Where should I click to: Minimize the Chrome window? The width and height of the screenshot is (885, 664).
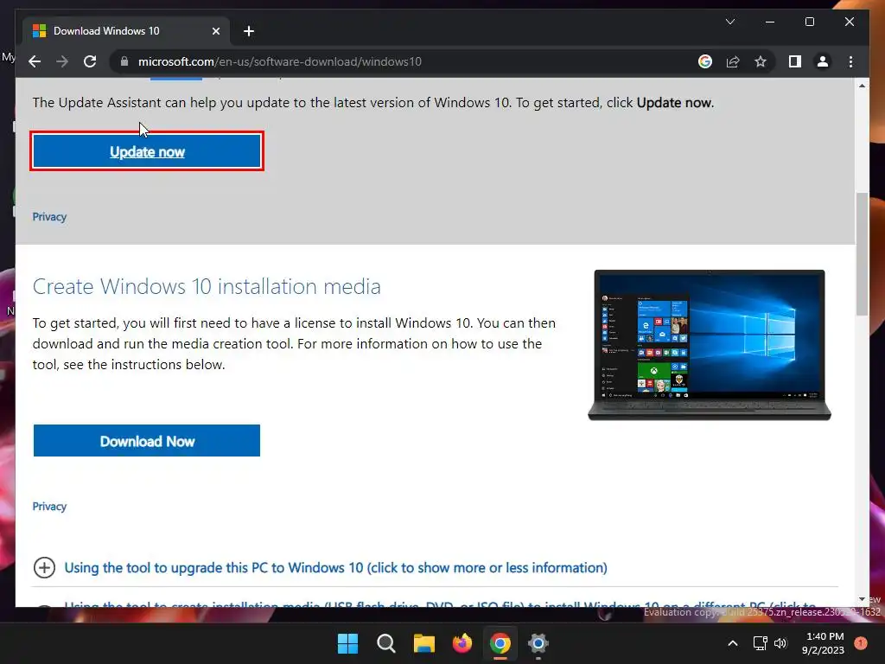tap(770, 22)
